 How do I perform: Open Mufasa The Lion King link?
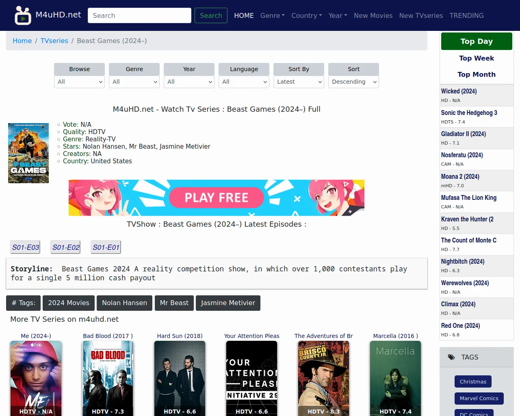coord(469,198)
